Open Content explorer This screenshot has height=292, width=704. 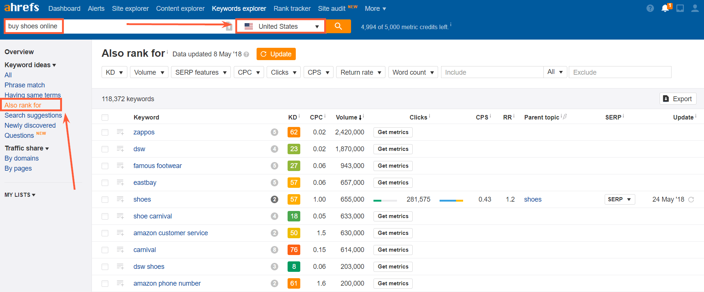[180, 9]
